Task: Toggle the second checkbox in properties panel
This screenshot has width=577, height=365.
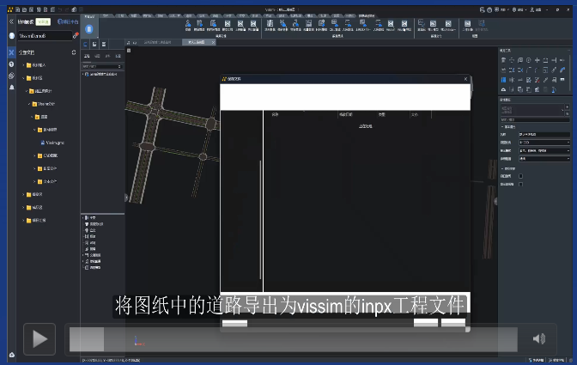Action: click(520, 185)
